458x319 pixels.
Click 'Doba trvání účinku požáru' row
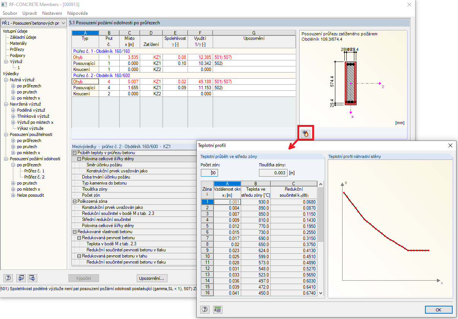coord(106,177)
